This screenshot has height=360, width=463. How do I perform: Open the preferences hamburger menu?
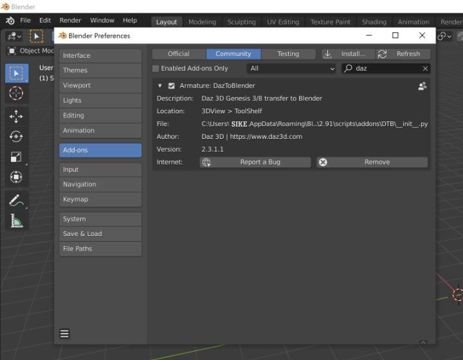tap(65, 334)
